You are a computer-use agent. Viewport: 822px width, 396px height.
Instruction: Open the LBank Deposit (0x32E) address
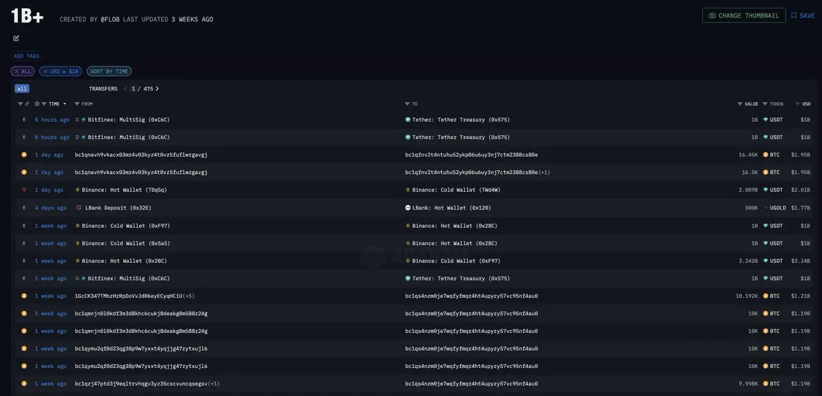[x=119, y=208]
